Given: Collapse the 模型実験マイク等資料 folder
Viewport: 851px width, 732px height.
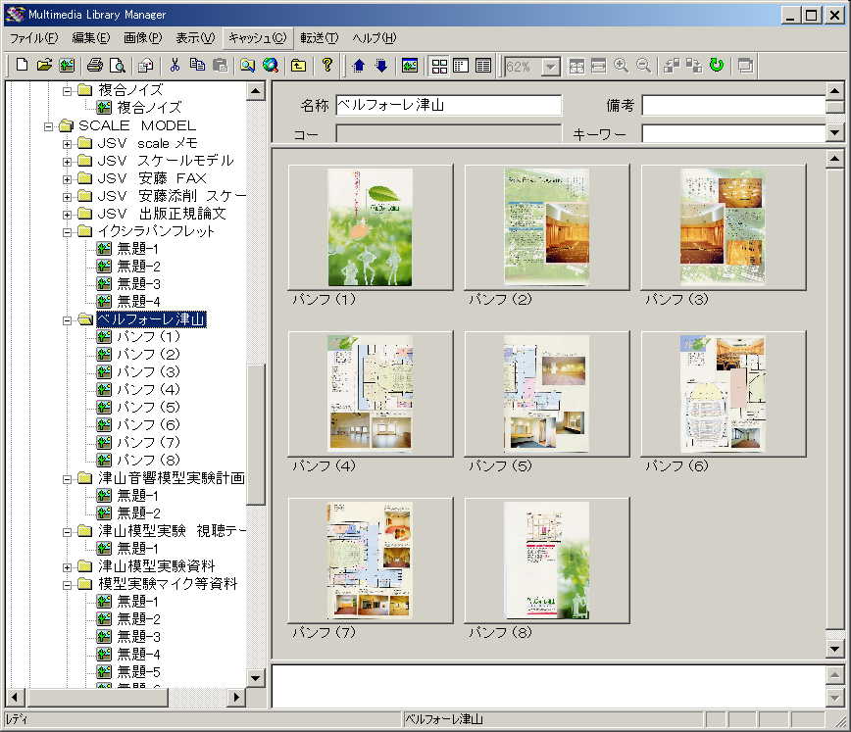Looking at the screenshot, I should point(67,585).
